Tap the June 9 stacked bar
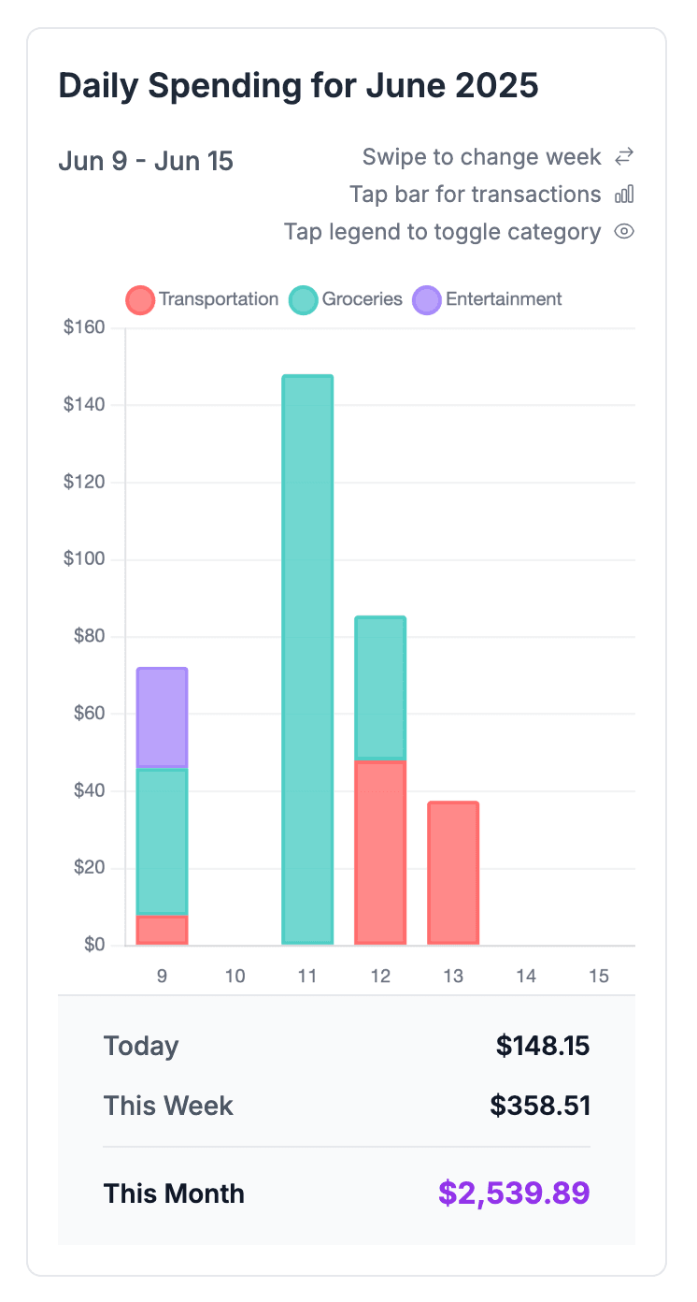 click(x=162, y=804)
